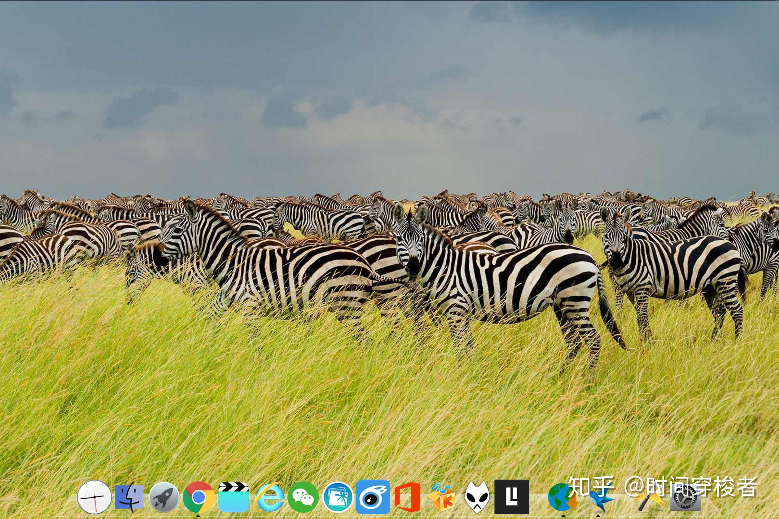
Task: Open WeChat from the dock
Action: click(x=303, y=497)
